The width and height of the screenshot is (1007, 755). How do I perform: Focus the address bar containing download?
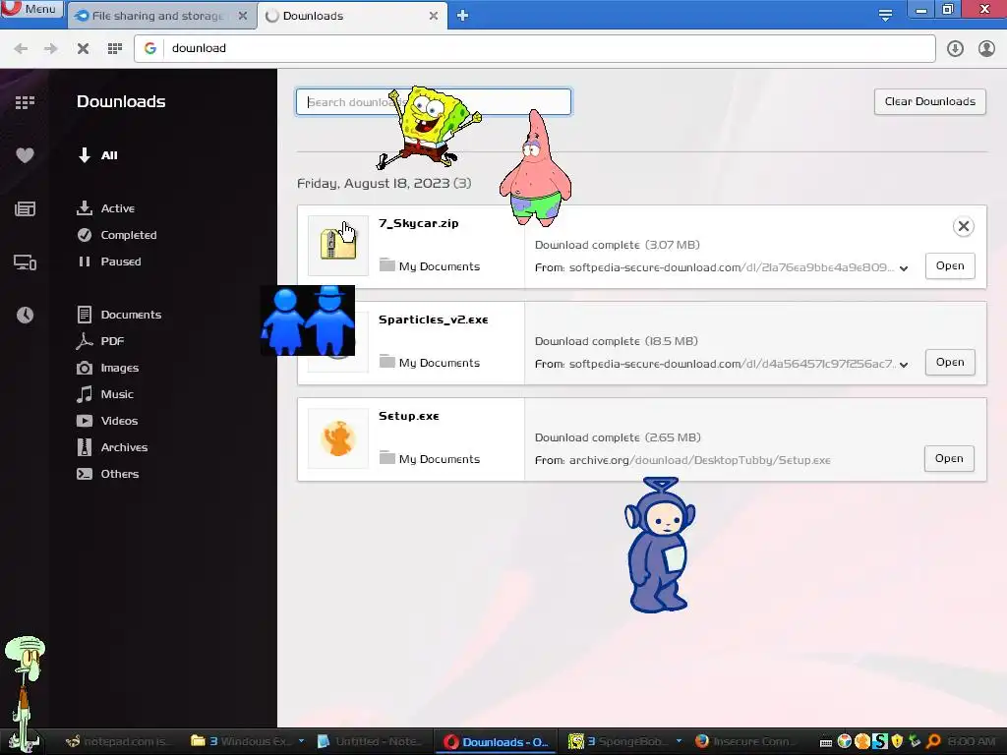(x=534, y=48)
